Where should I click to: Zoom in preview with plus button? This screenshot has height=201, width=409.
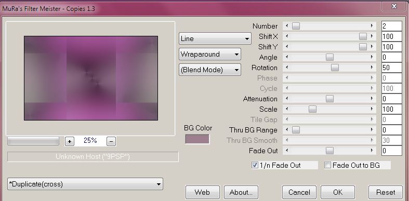tap(70, 141)
